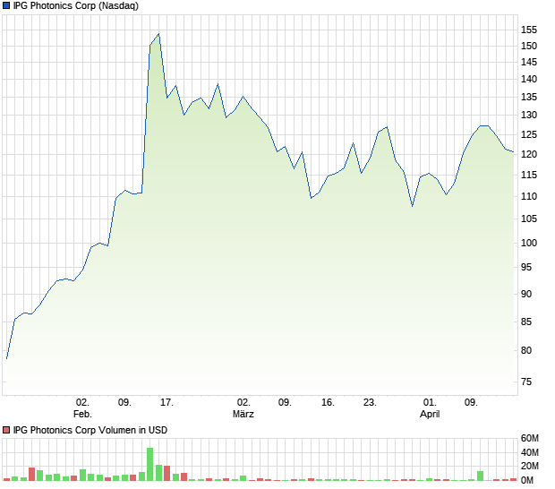Click the 100 price axis label
Screen dimensions: 555x489
(529, 243)
